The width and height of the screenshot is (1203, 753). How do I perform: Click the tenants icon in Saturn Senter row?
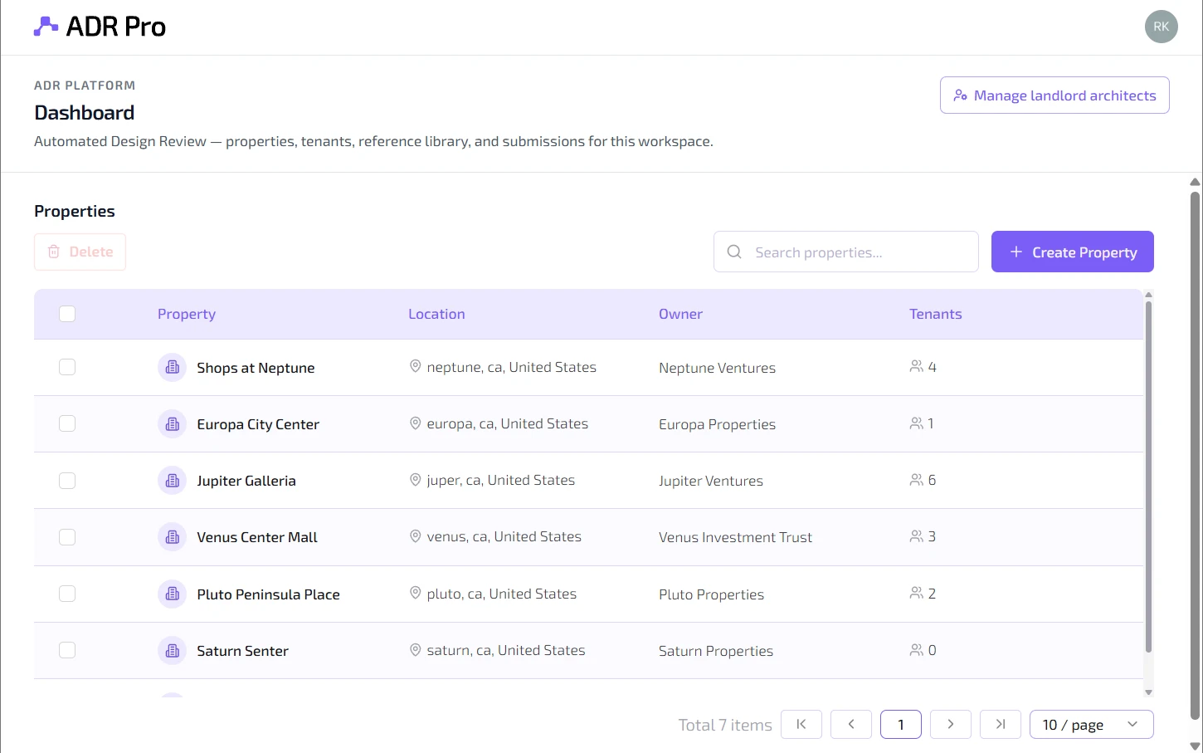tap(917, 650)
